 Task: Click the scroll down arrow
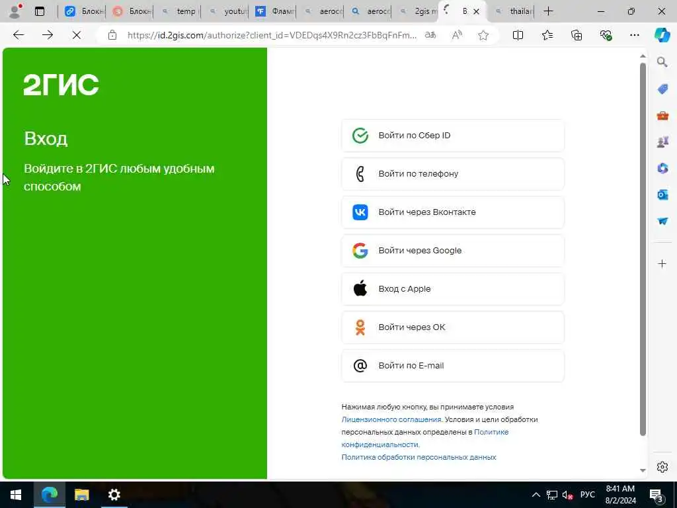pyautogui.click(x=643, y=470)
